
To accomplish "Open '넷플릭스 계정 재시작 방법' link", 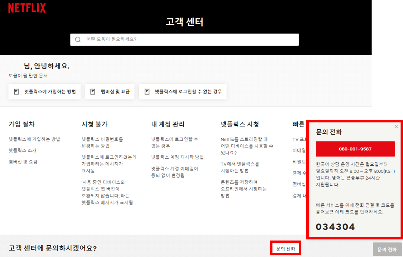I will click(177, 157).
